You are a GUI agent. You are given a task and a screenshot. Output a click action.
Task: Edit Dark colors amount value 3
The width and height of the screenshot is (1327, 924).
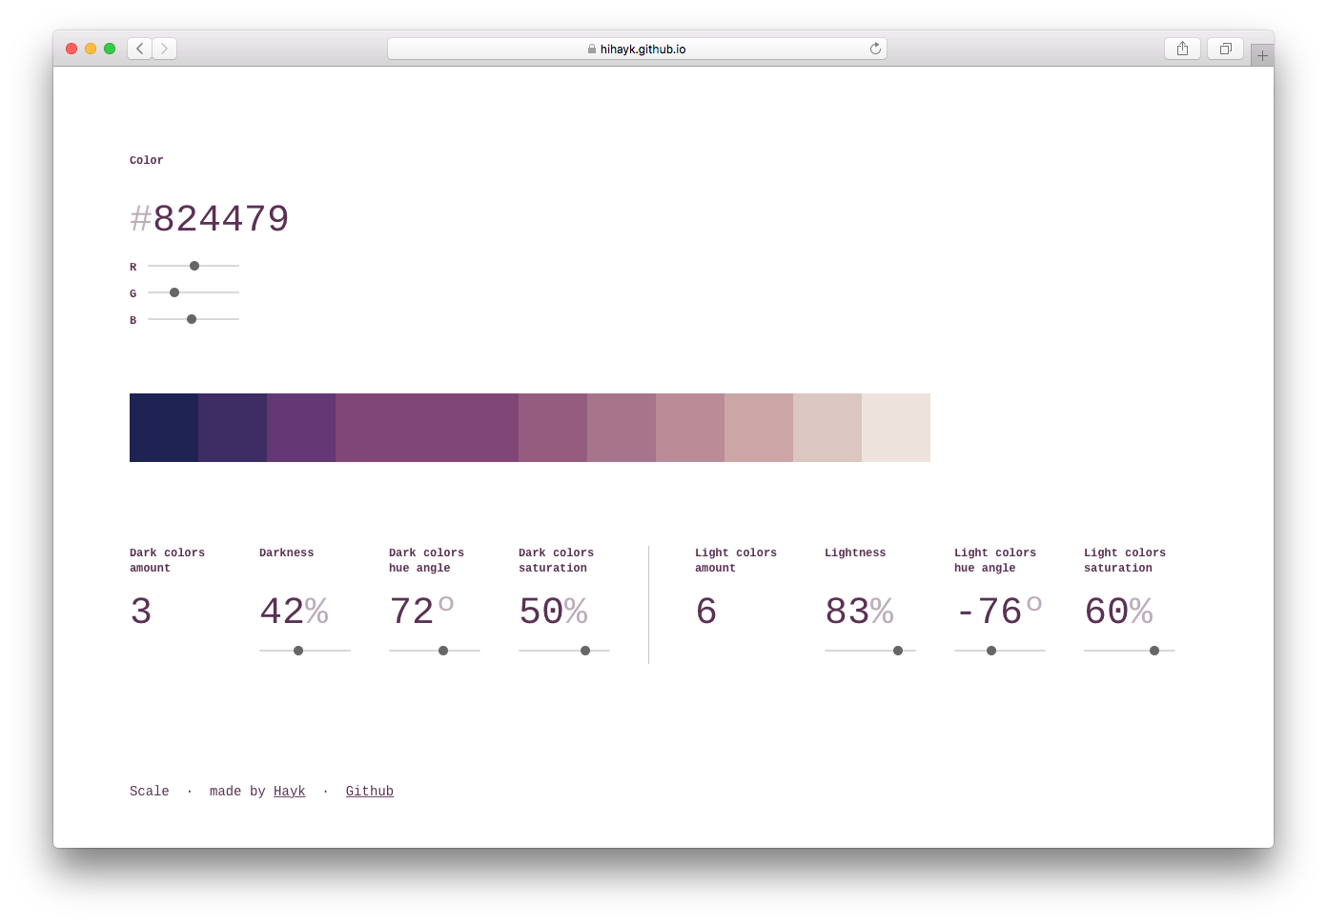[x=141, y=612]
